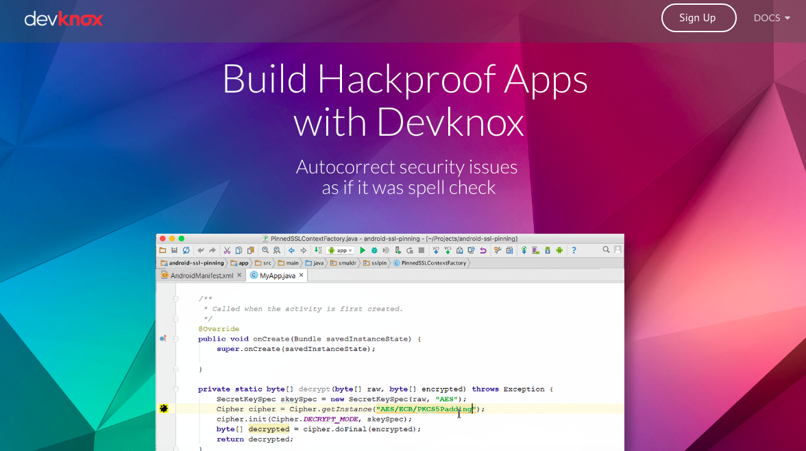Click the Find magnifier icon
The image size is (806, 451).
265,250
